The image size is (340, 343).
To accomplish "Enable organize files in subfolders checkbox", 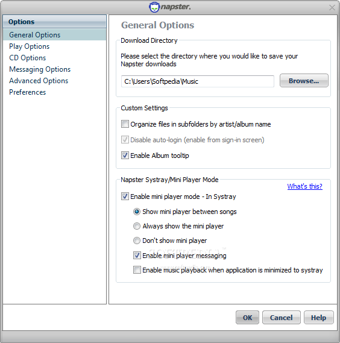I will [x=125, y=124].
